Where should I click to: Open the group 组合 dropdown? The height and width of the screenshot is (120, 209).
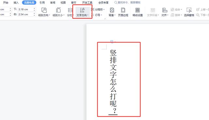[176, 9]
